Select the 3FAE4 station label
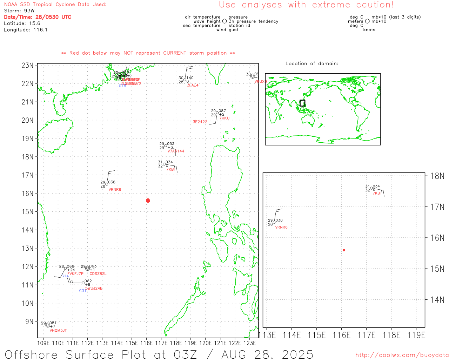The image size is (449, 359). click(193, 85)
